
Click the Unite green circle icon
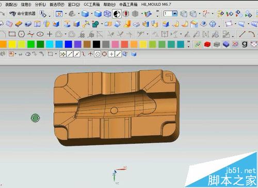tap(95, 24)
